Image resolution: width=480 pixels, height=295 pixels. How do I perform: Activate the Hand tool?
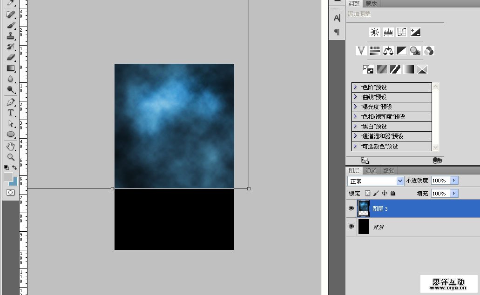[x=11, y=146]
